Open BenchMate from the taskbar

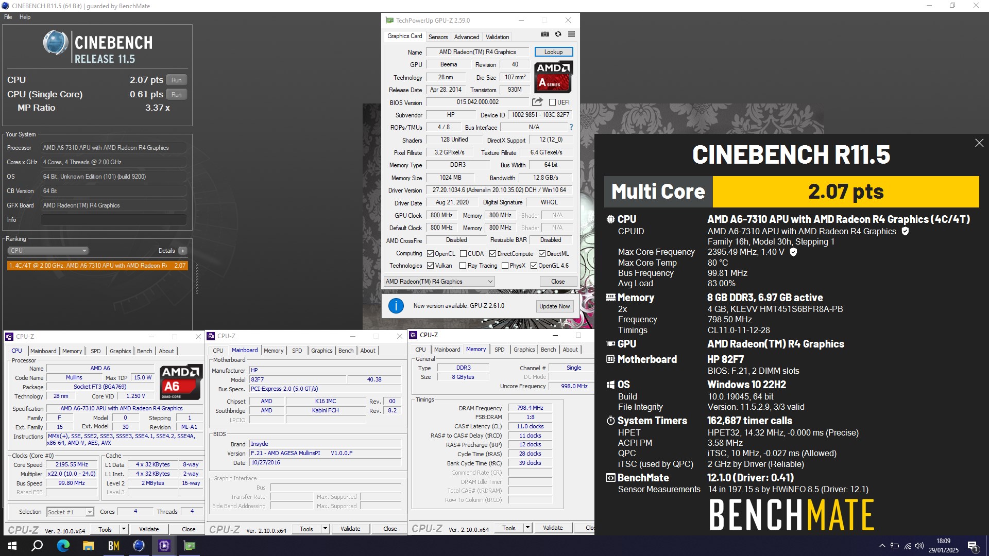tap(113, 546)
